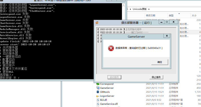Expand arrow before Unicode原版 breadcrumb
Viewport: 201px width, 107px height.
pos(130,9)
